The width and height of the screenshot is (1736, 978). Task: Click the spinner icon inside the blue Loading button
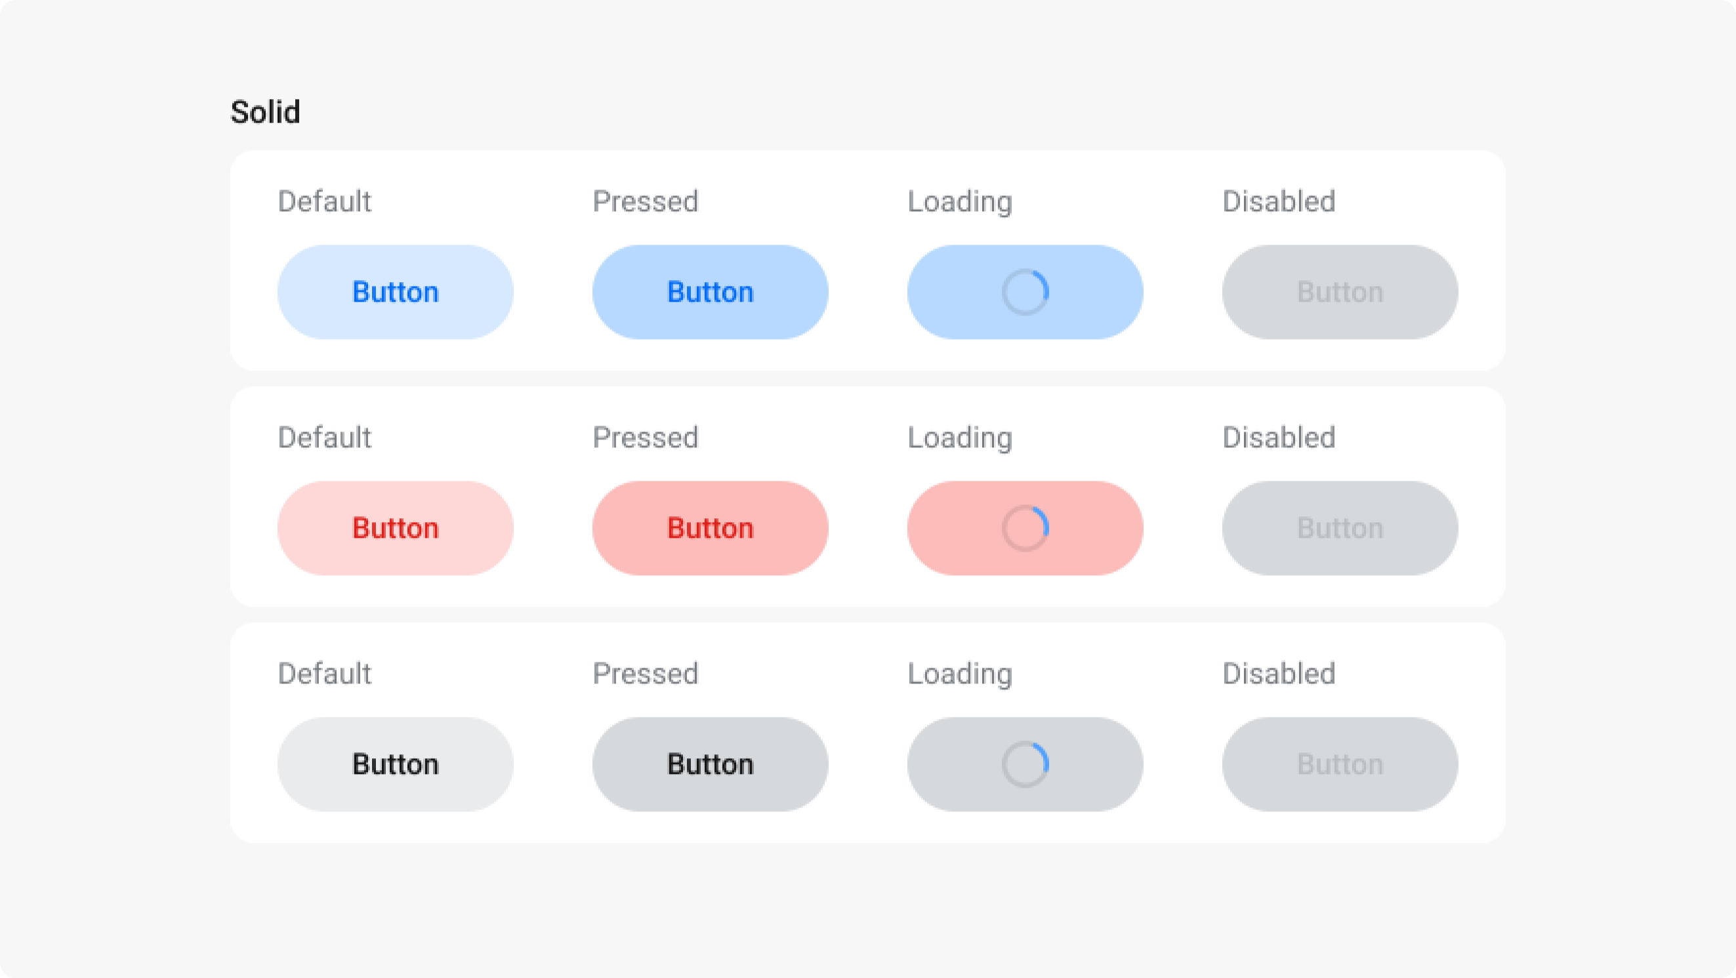[1023, 292]
